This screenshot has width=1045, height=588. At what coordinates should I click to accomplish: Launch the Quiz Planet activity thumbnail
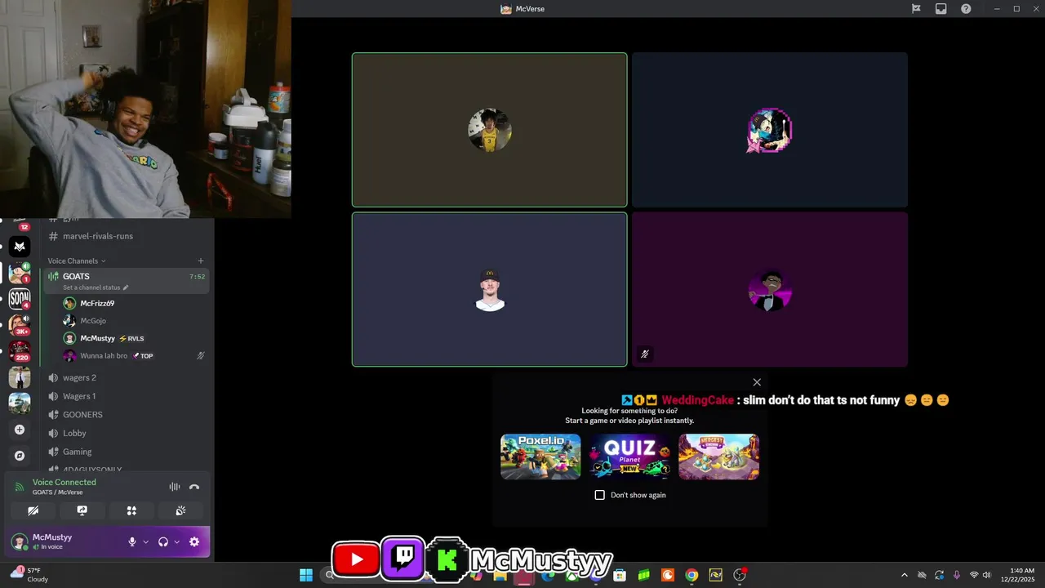[x=629, y=457]
